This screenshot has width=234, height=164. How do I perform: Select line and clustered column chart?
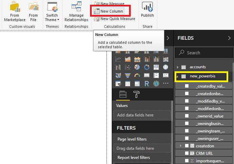[x=156, y=59]
